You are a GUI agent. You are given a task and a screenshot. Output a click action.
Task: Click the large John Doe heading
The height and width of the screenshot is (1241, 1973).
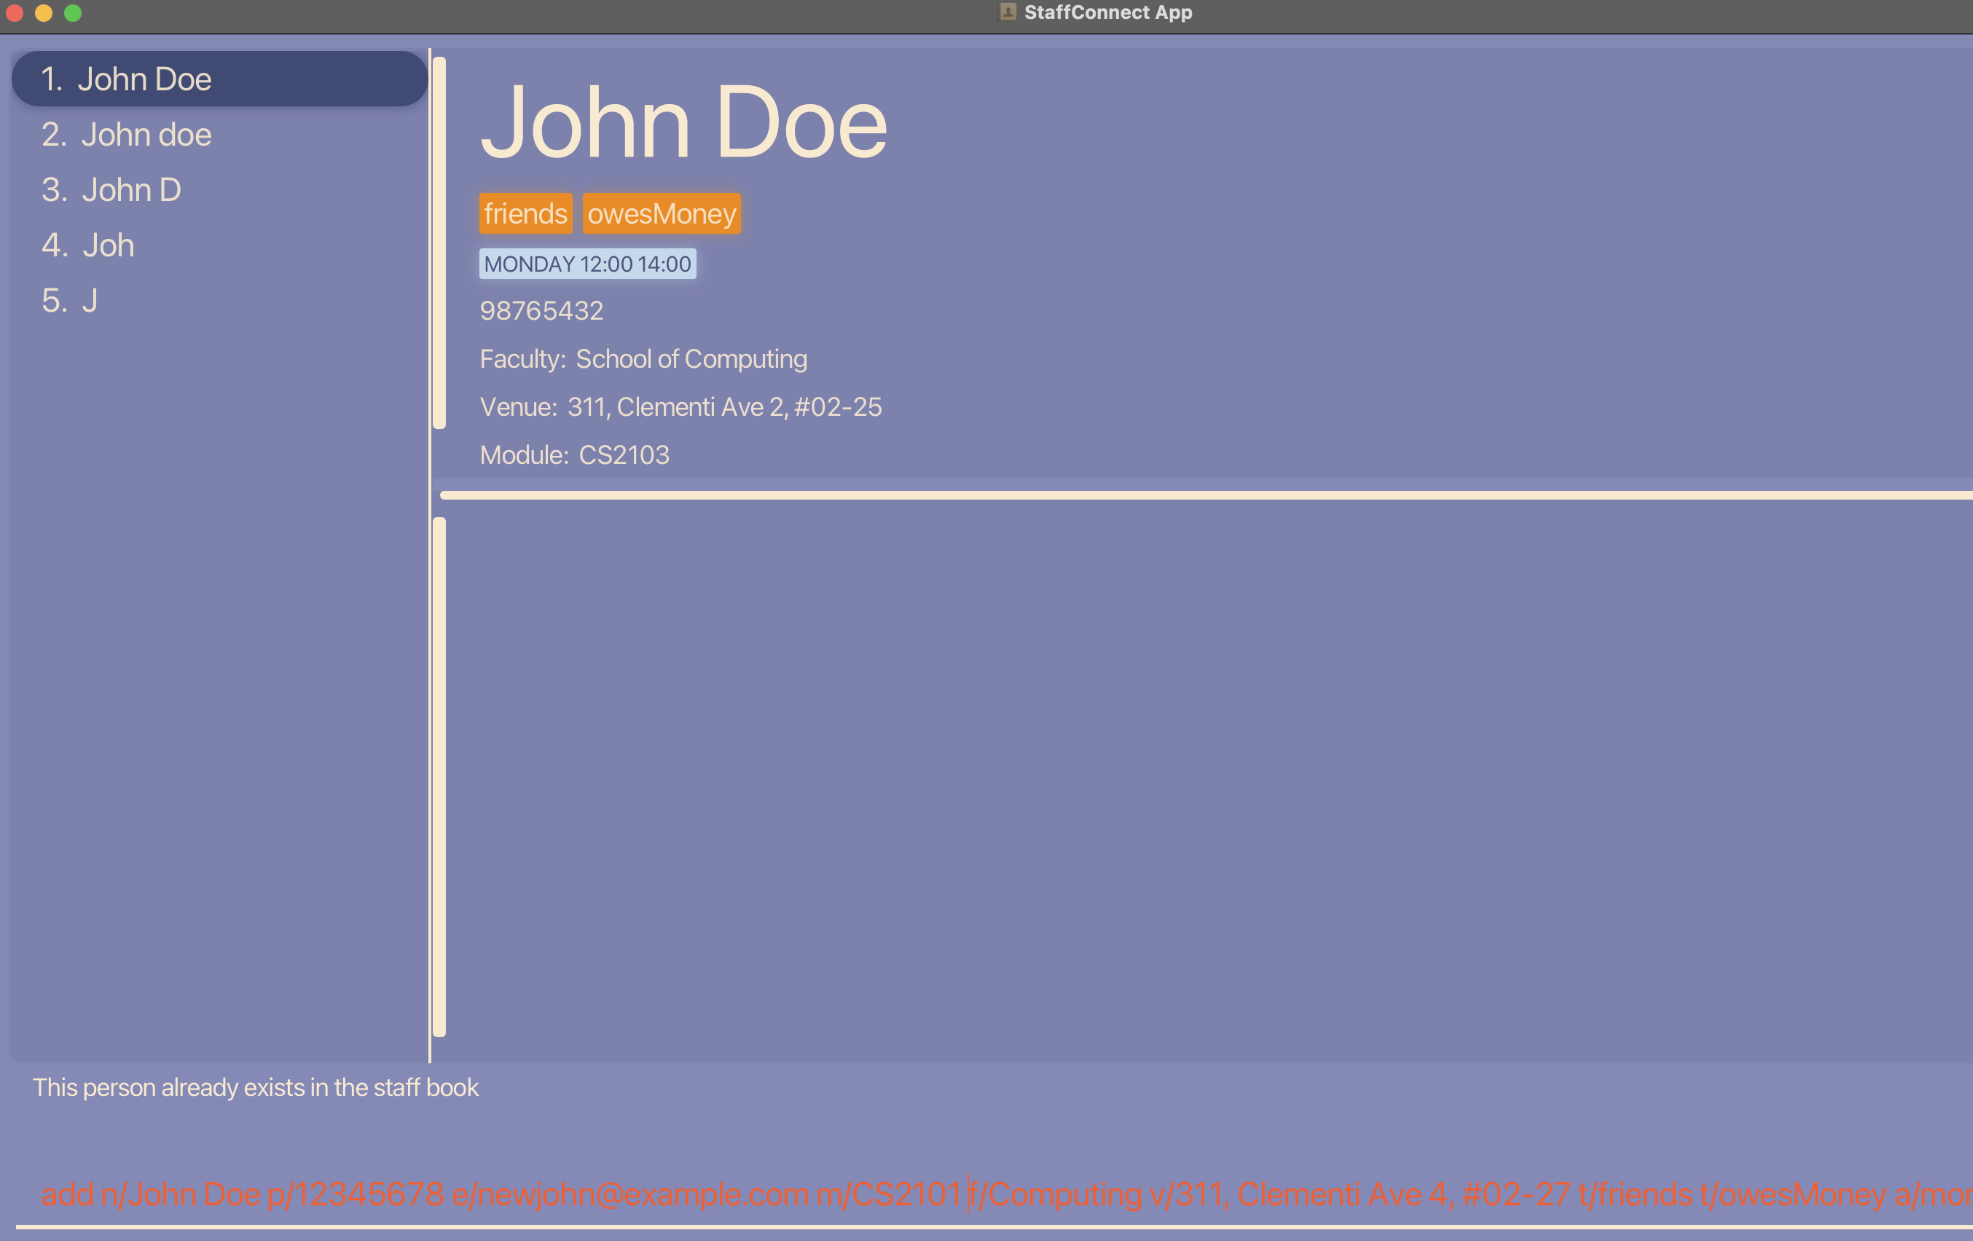[x=683, y=123]
